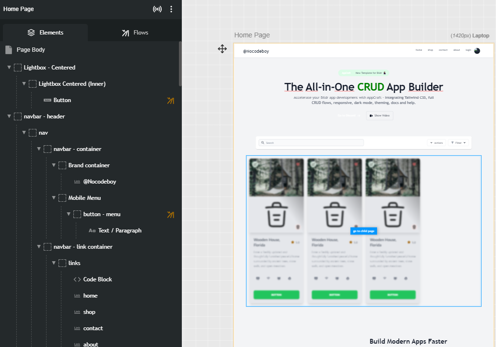
Task: Click the flow icon next to 'button - menu'
Action: coord(170,214)
